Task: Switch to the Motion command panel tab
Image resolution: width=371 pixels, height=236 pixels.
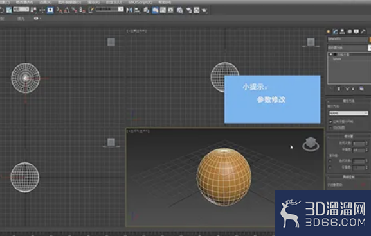Action: point(349,31)
